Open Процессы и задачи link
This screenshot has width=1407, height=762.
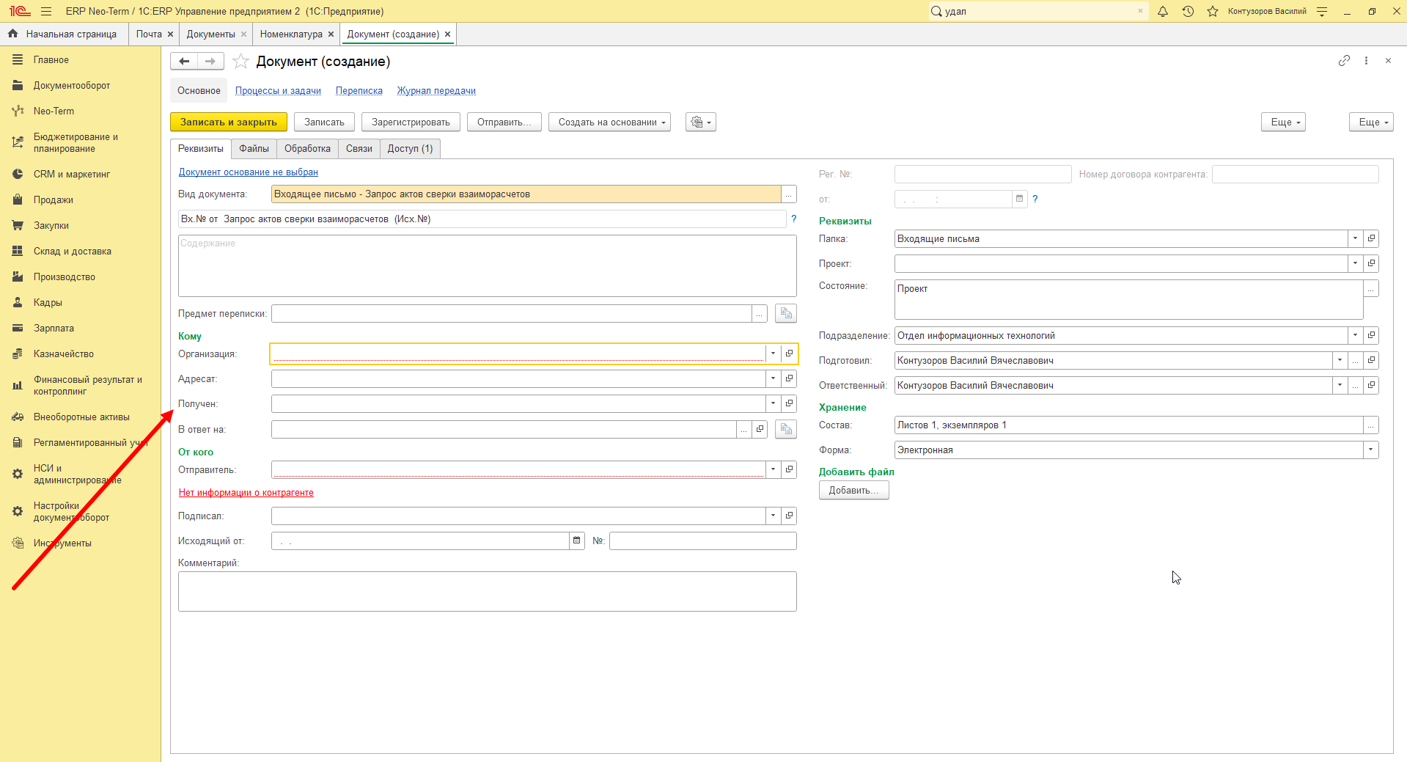(278, 91)
